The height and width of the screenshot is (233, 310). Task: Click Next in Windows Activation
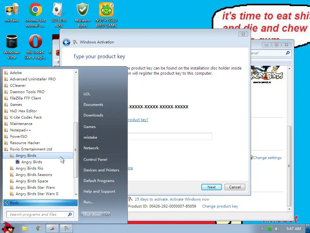212,187
